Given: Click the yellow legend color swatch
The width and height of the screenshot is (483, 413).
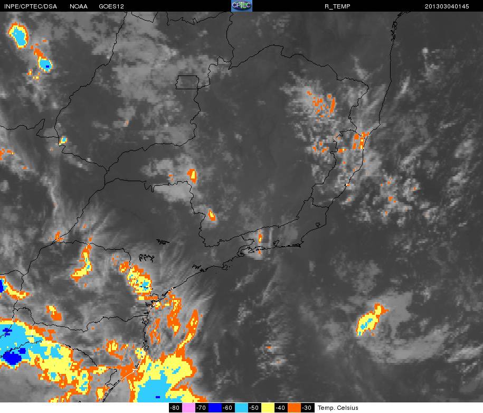Looking at the screenshot, I should coord(268,408).
